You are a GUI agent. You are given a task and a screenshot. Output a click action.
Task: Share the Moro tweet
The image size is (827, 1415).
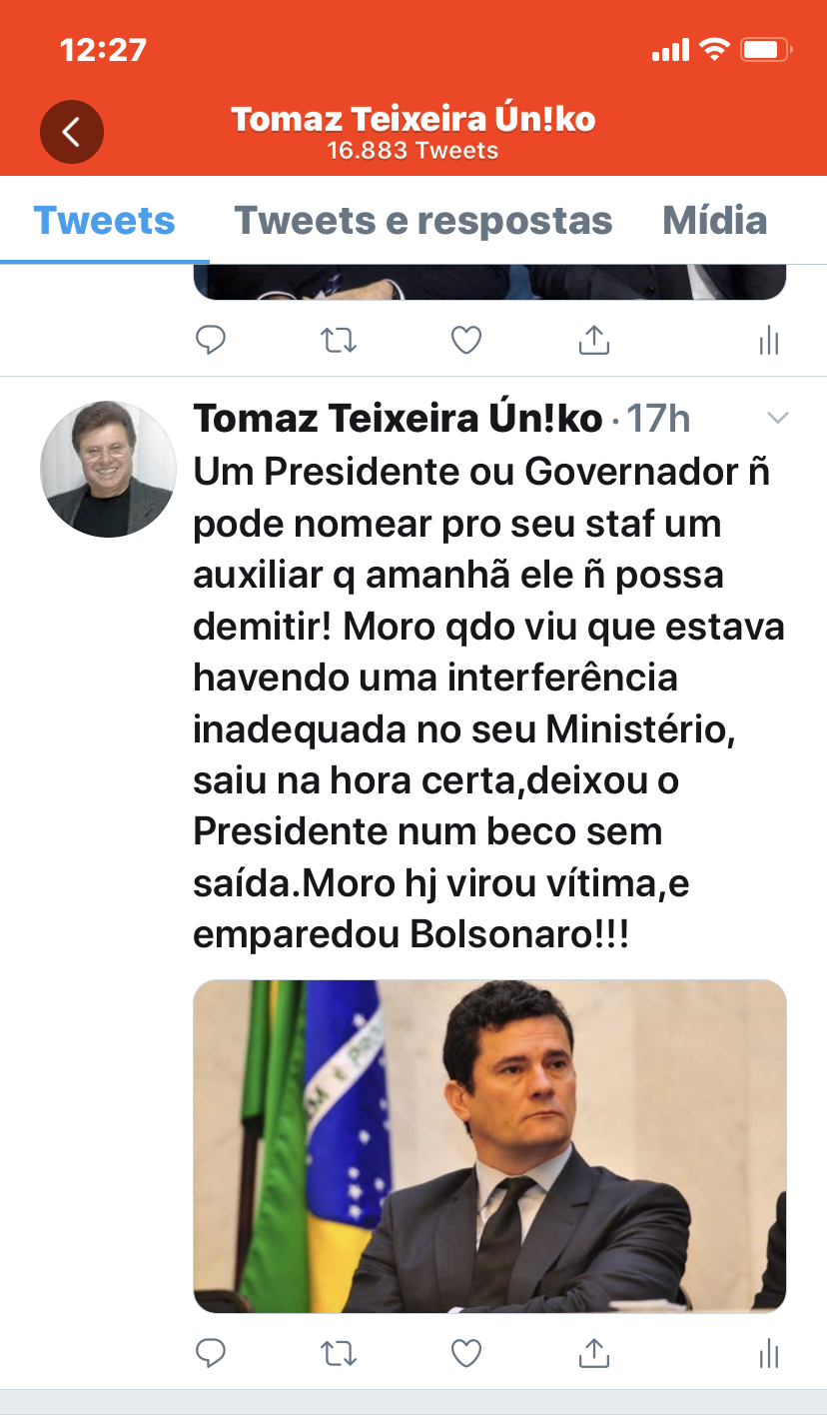click(594, 1353)
